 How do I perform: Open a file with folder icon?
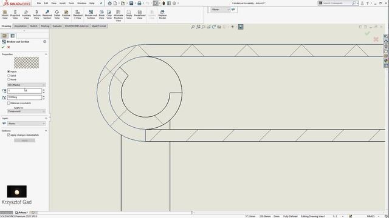coord(123,3)
